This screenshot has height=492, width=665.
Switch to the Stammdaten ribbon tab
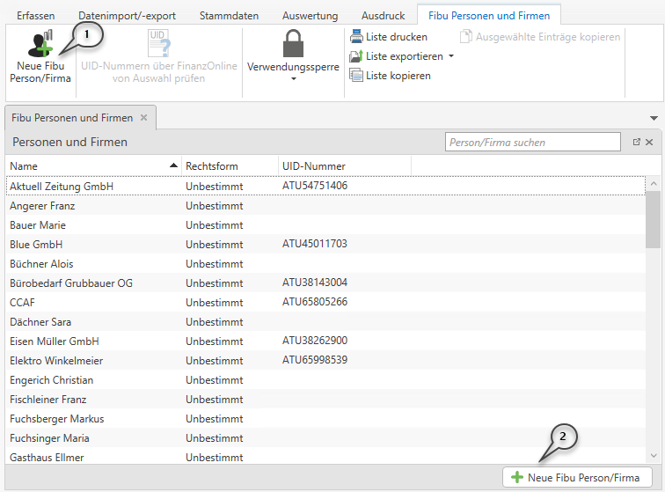229,16
